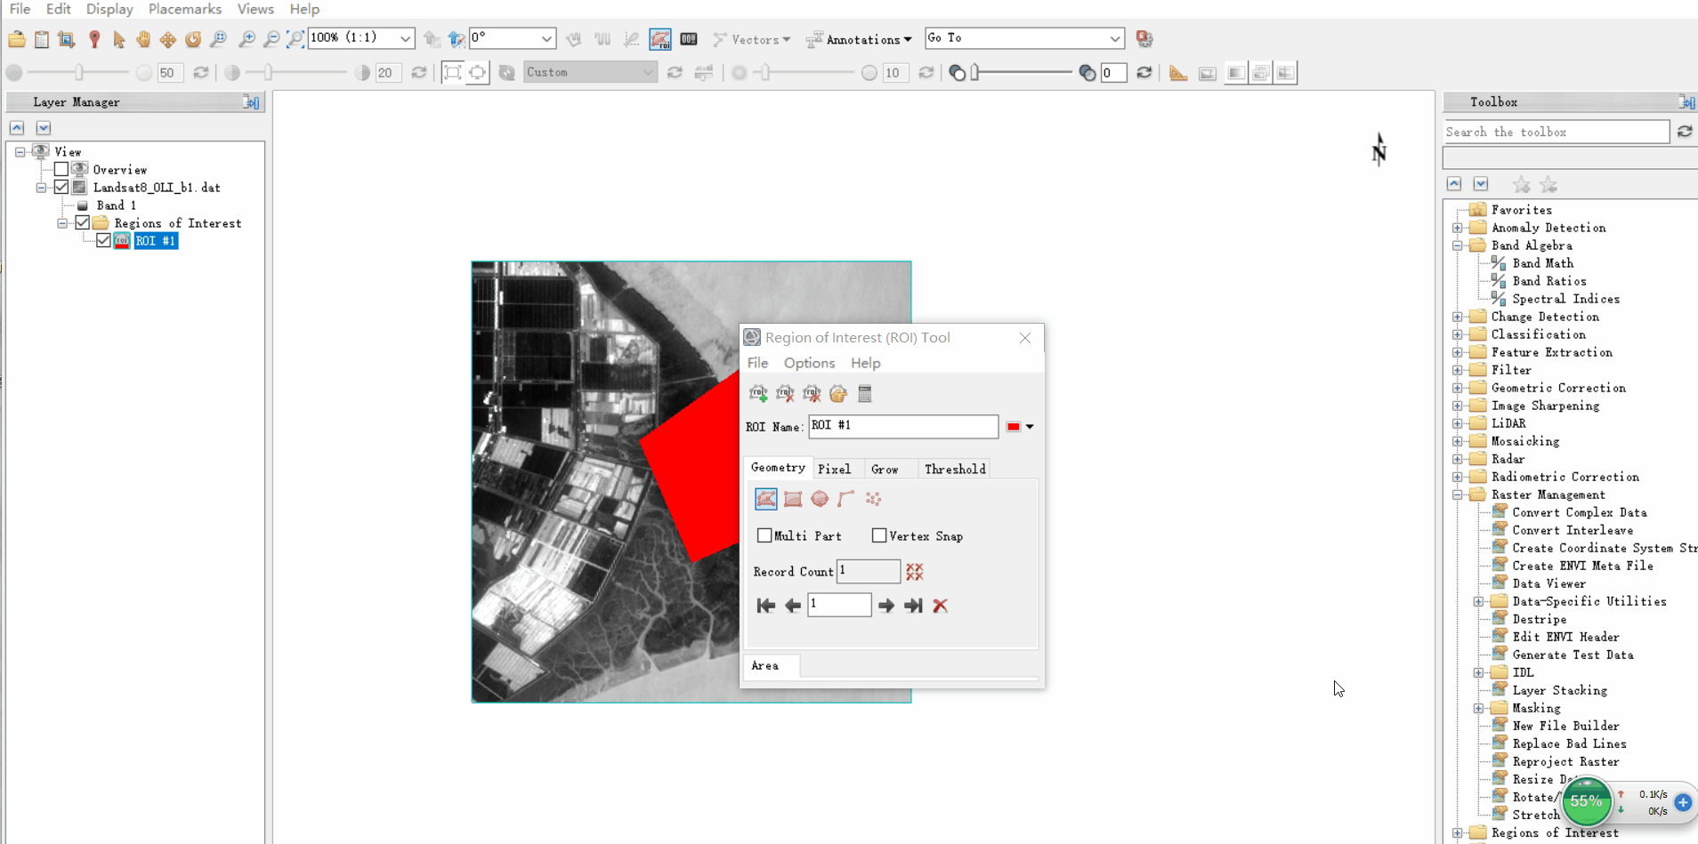Enable the Multi Part checkbox
The height and width of the screenshot is (844, 1698).
pyautogui.click(x=764, y=535)
